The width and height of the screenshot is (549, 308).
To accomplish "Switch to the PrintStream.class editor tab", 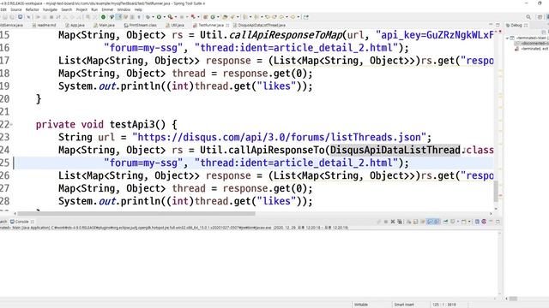I will [x=141, y=25].
